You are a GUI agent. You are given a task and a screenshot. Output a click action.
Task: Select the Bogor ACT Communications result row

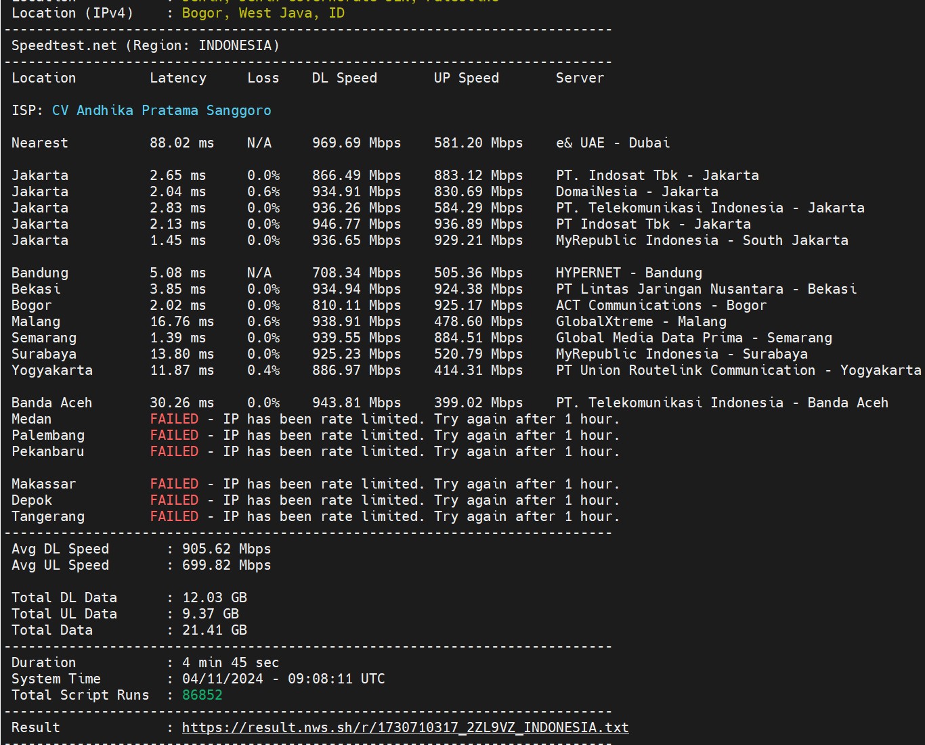(660, 305)
